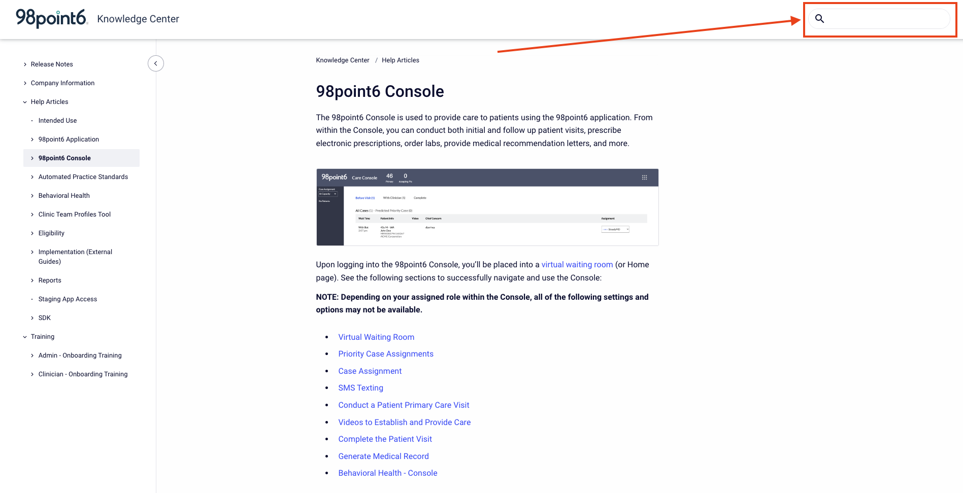Viewport: 963px width, 493px height.
Task: Open the 98point6 logo home link
Action: (x=52, y=18)
